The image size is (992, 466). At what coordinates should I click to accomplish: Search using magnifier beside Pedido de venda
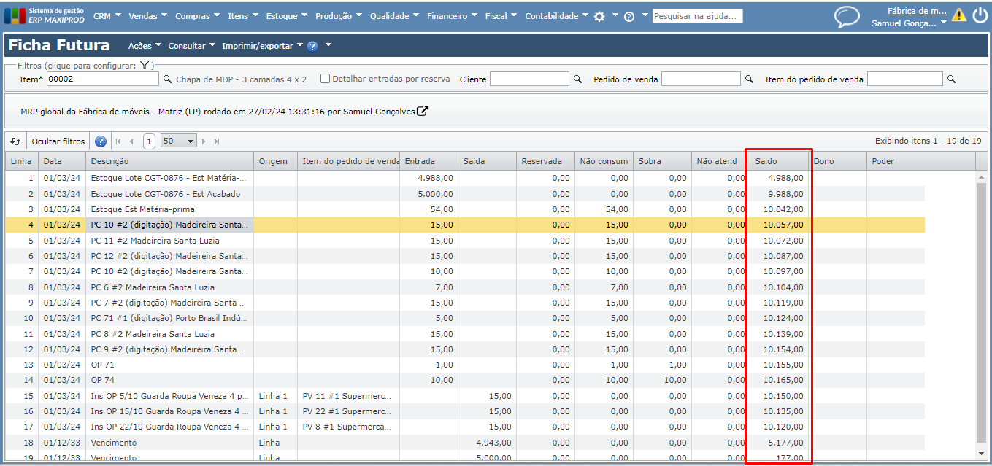tap(749, 79)
